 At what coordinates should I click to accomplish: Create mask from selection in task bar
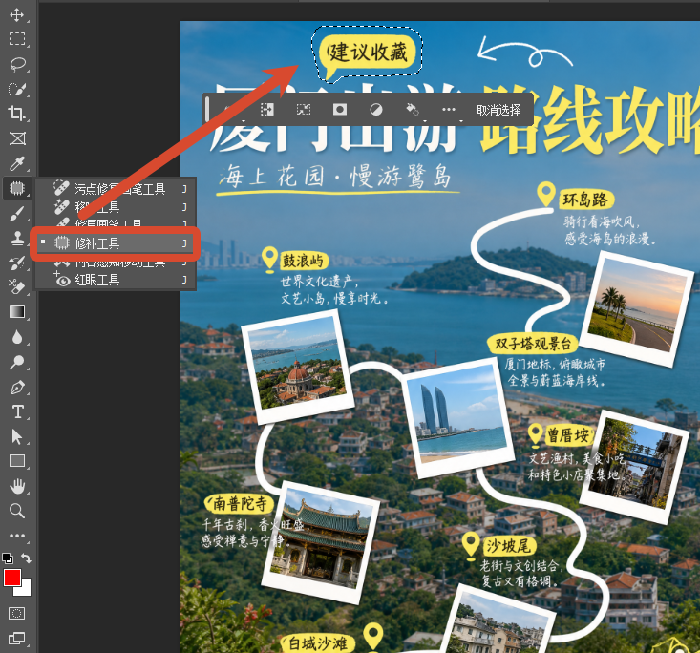point(340,110)
